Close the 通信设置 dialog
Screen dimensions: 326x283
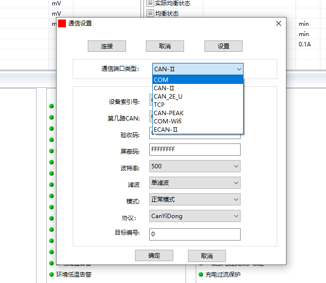tap(279, 23)
